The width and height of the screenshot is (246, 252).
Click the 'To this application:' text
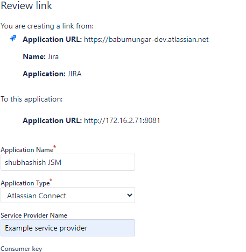(x=32, y=99)
